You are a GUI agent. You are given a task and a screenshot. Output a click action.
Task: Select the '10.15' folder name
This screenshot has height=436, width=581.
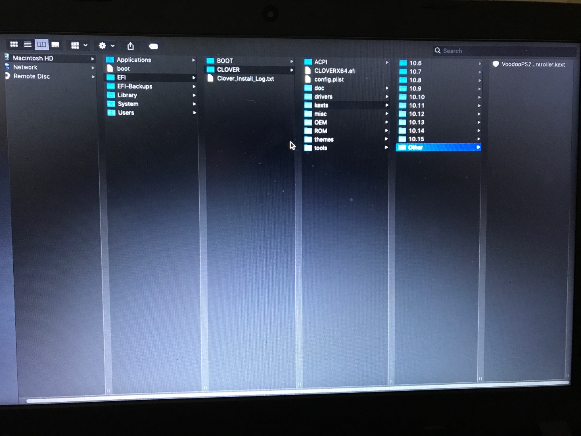point(416,139)
